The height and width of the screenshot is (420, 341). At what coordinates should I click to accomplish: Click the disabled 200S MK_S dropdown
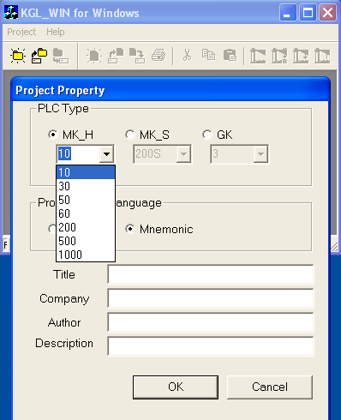[x=162, y=154]
